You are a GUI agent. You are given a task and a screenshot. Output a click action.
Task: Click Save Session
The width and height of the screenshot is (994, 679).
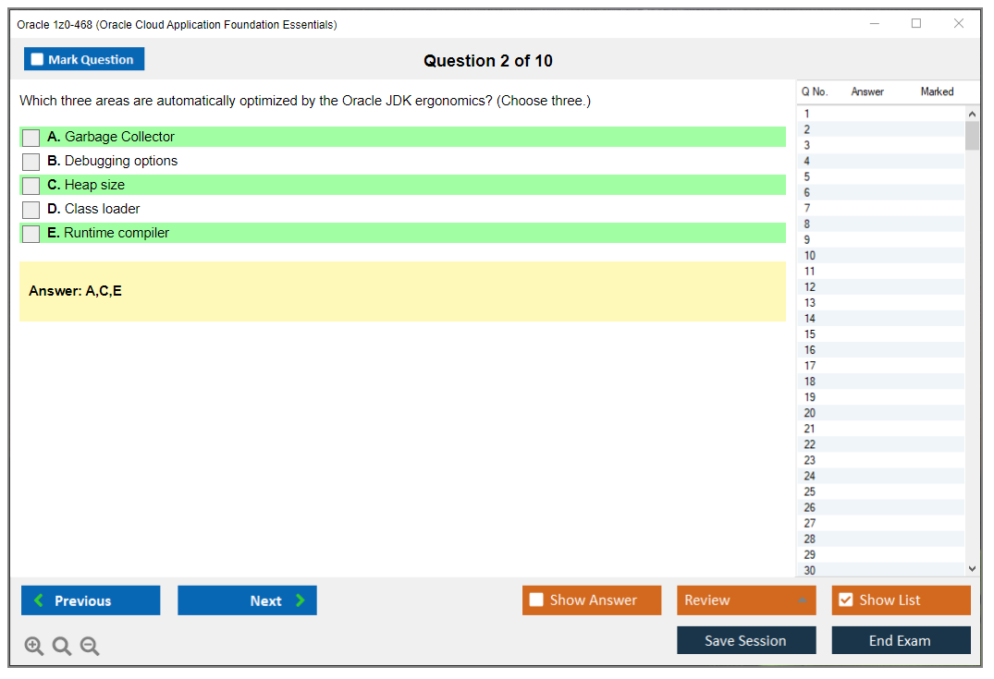click(x=746, y=639)
